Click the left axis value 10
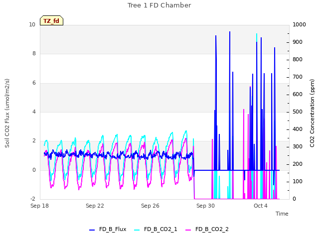Viewport: 319px width, 239px height. click(x=32, y=24)
